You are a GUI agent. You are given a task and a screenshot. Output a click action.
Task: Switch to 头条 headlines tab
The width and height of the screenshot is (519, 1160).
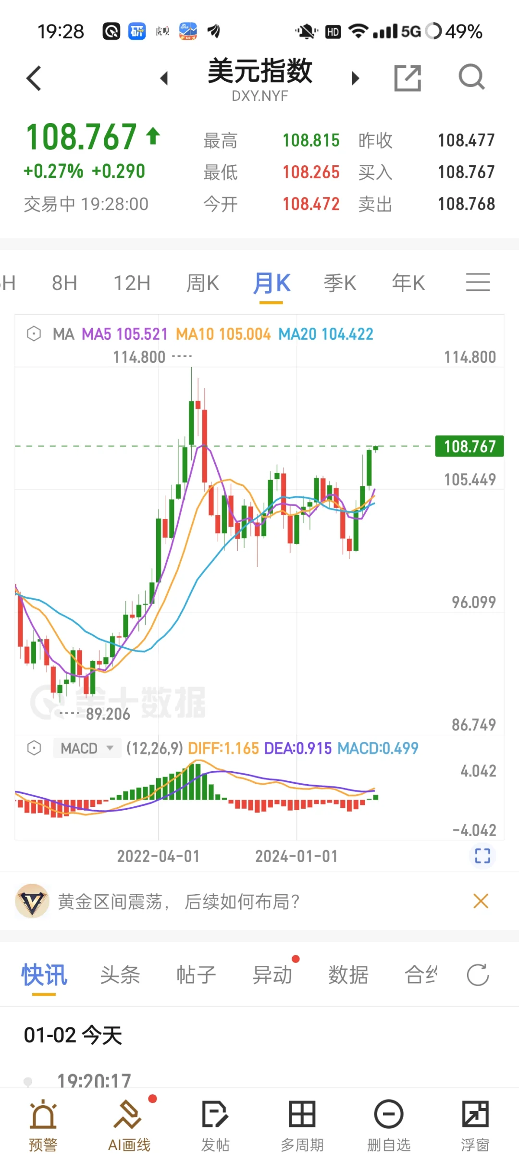[x=120, y=975]
